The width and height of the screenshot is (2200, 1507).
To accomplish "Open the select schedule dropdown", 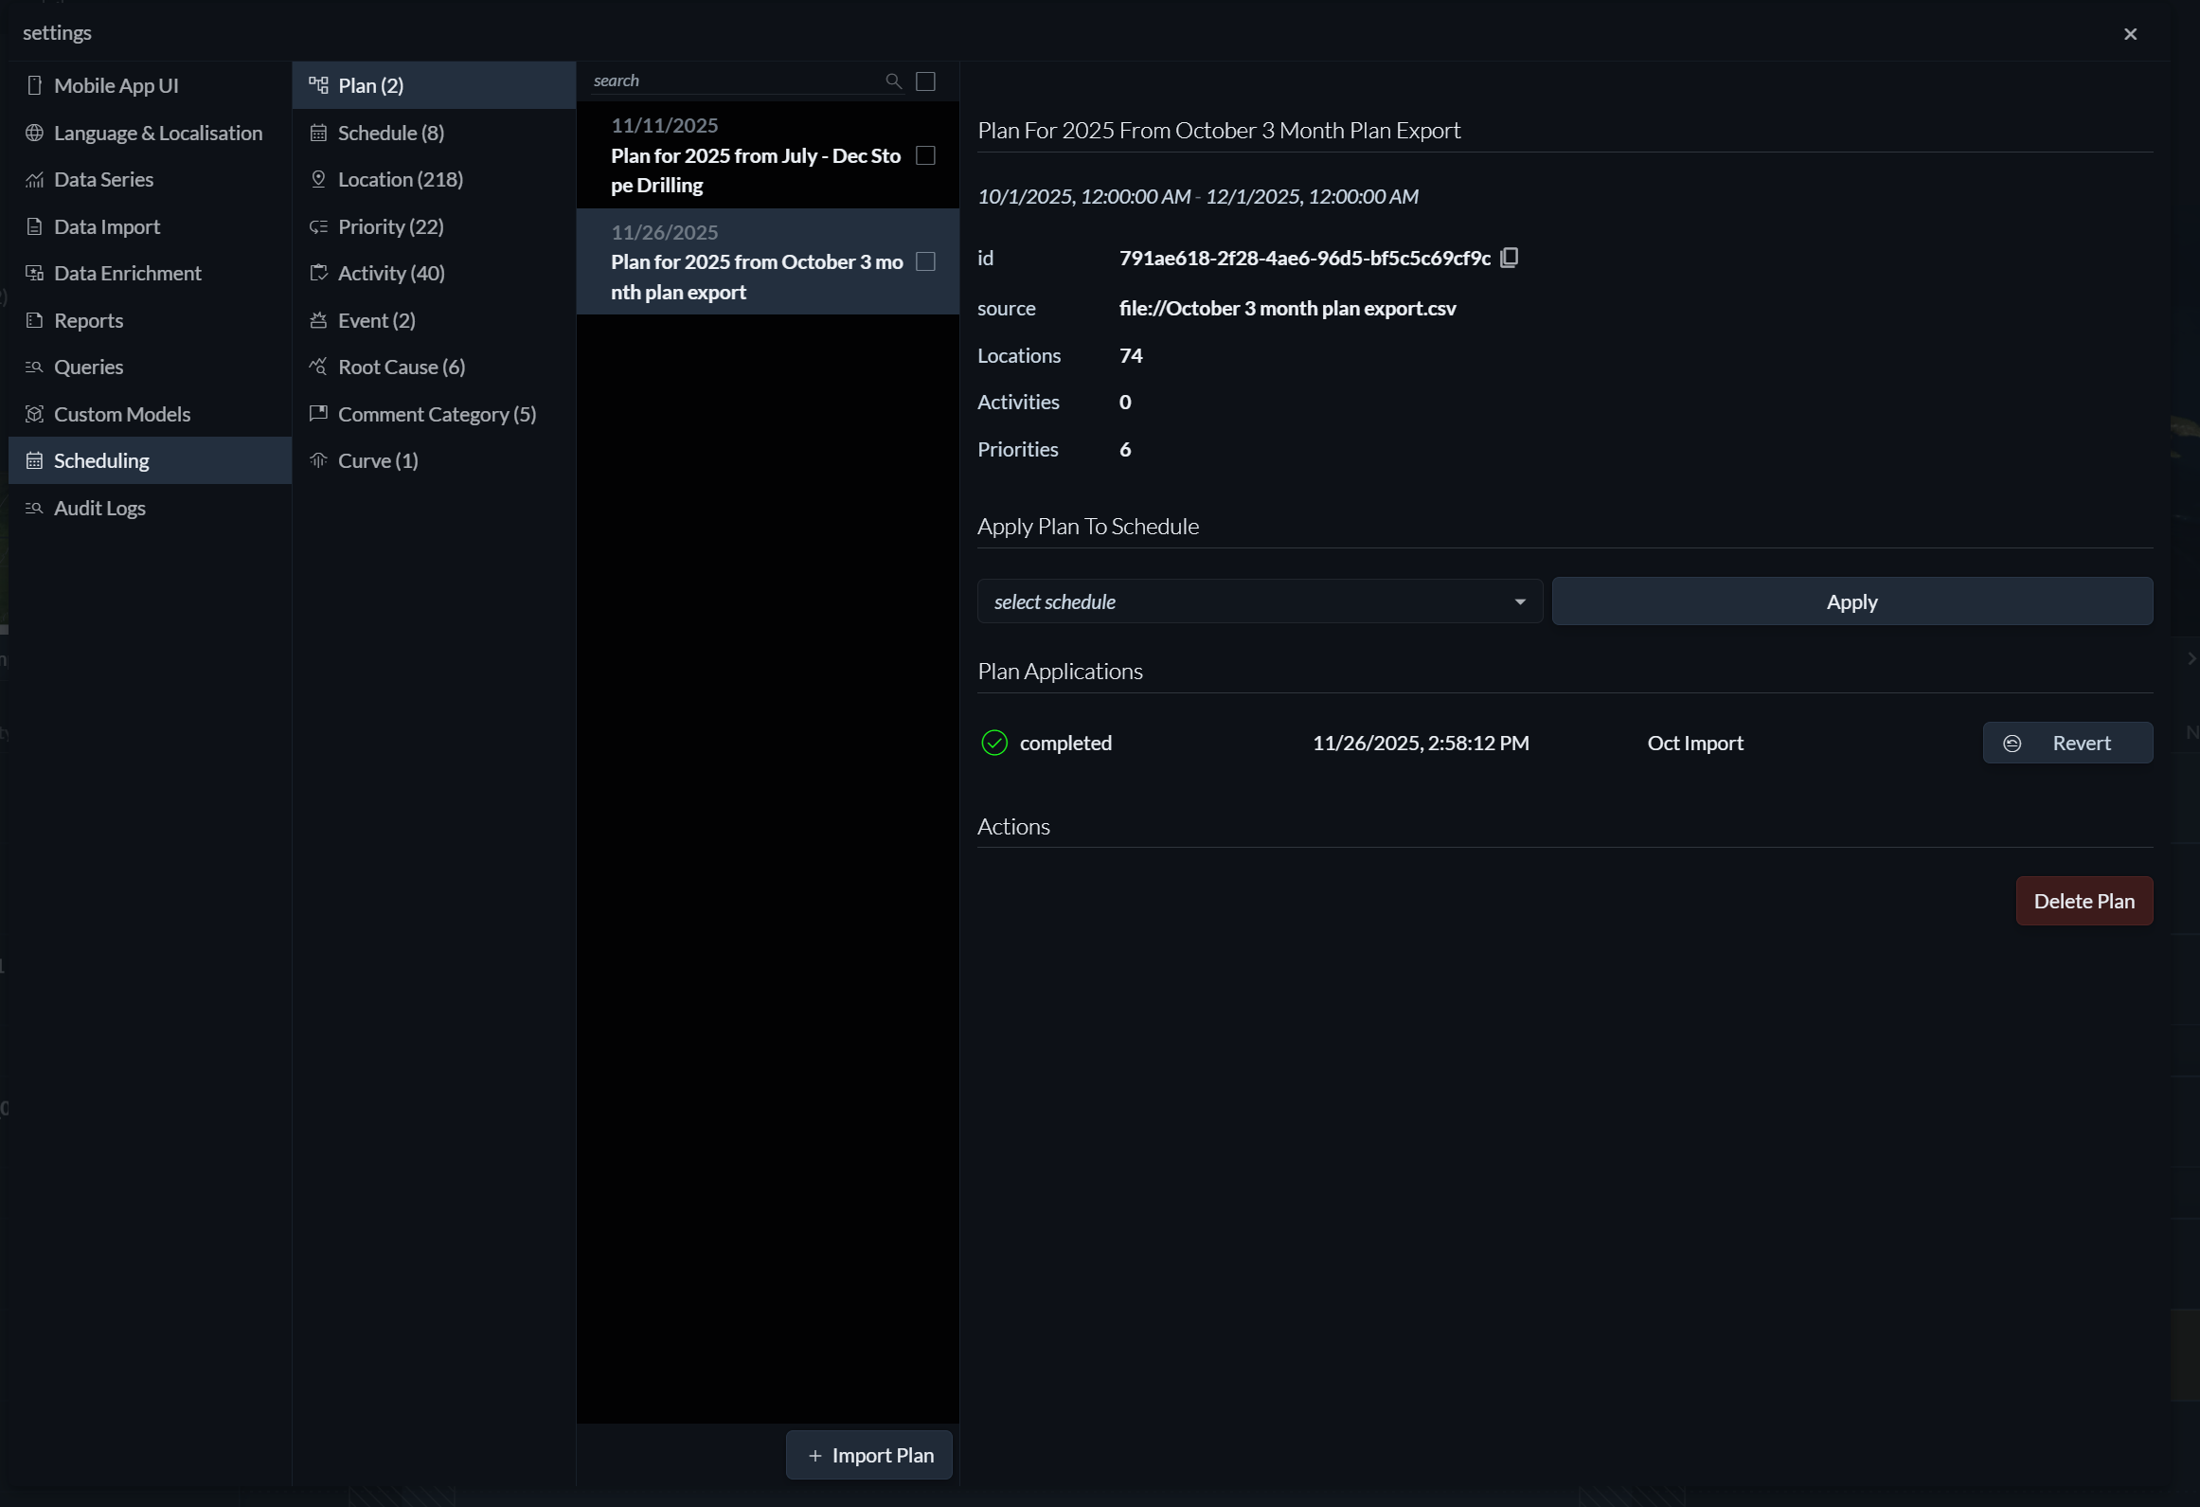I will 1260,601.
